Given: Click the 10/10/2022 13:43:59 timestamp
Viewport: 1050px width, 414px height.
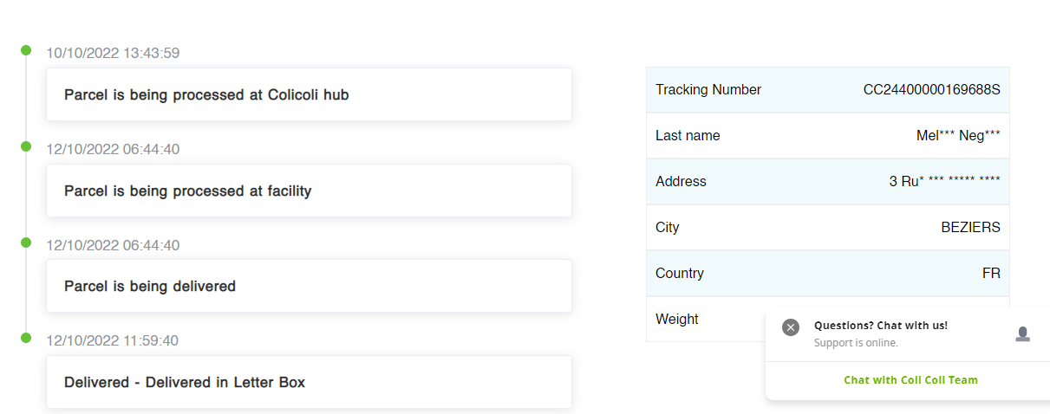Looking at the screenshot, I should (x=113, y=53).
